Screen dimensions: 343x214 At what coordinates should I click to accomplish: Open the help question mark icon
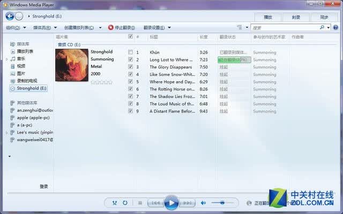[335, 27]
